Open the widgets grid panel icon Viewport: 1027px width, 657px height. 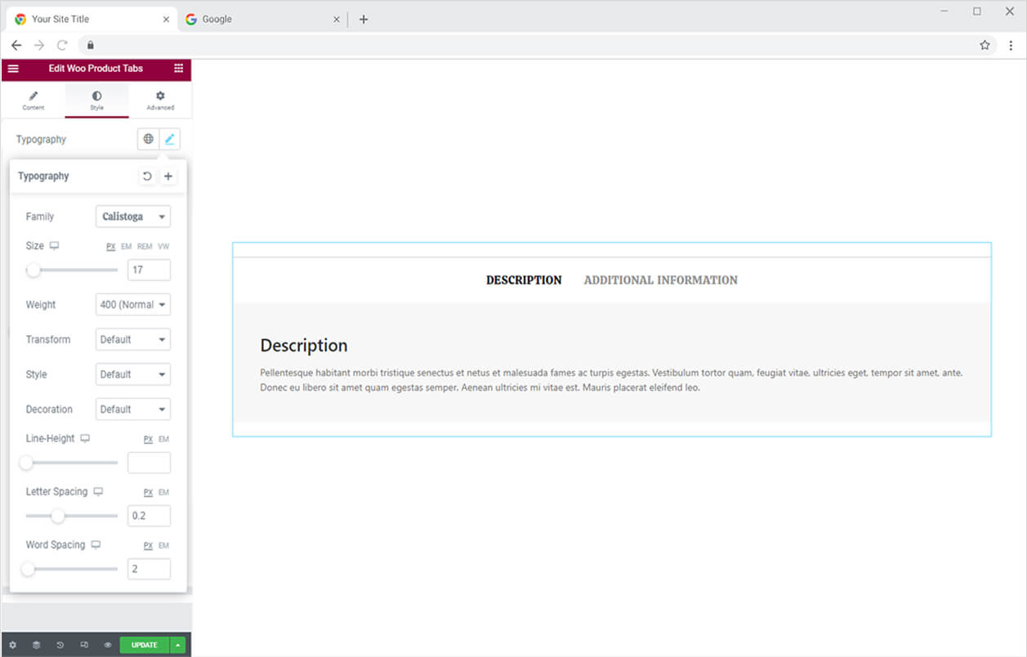(x=178, y=69)
